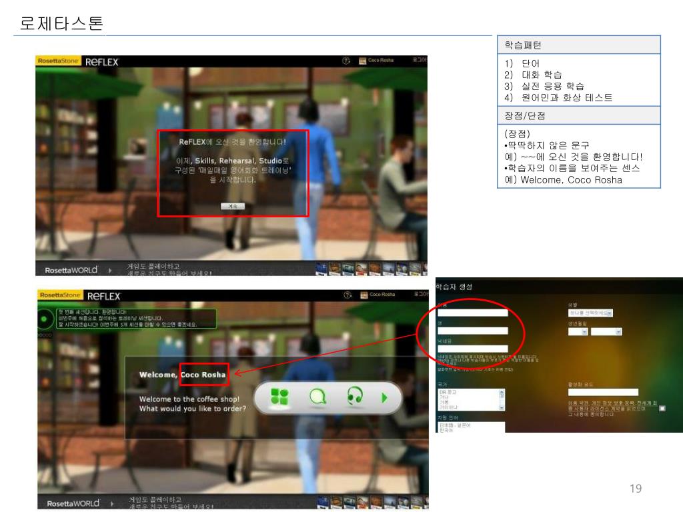Image resolution: width=683 pixels, height=512 pixels.
Task: Click the first name field in the learner form
Action: (x=473, y=313)
